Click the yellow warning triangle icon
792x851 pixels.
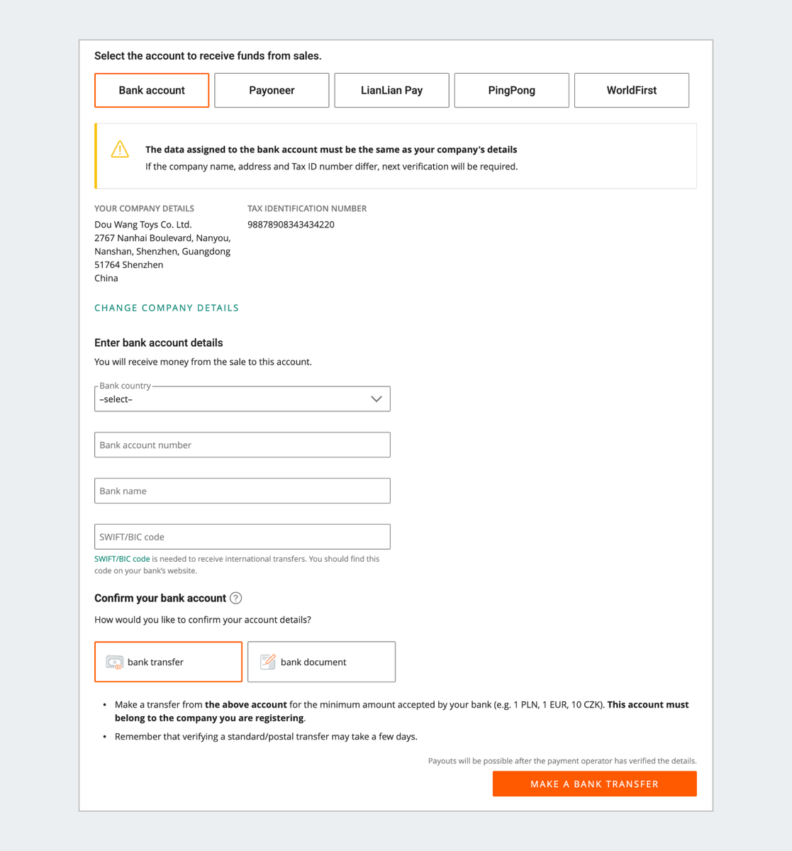point(120,149)
